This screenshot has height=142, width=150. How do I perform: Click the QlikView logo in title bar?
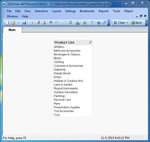point(4,4)
